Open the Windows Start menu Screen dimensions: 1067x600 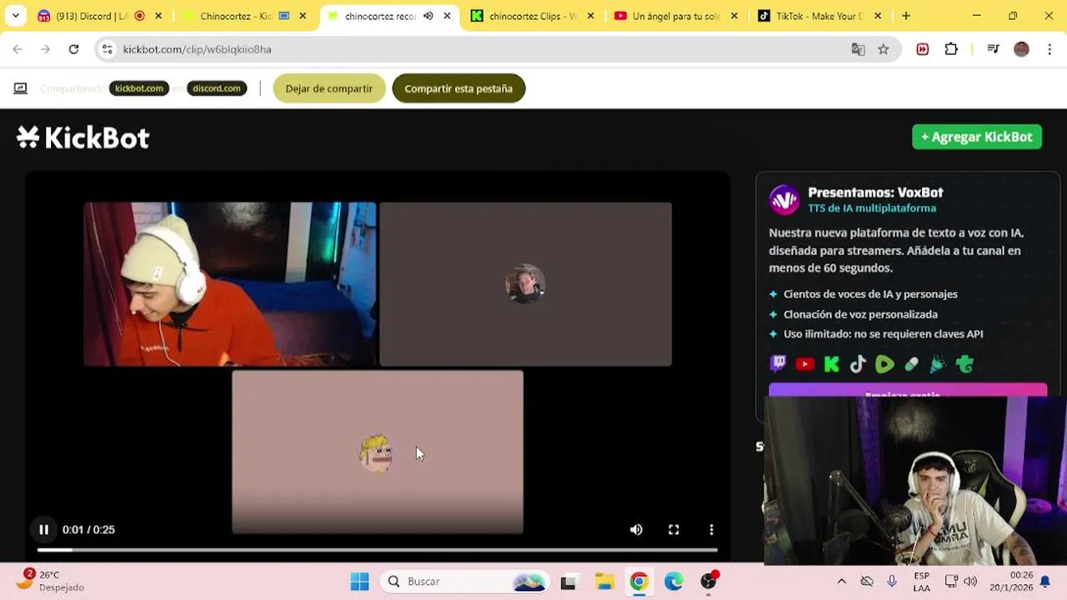[x=360, y=582]
